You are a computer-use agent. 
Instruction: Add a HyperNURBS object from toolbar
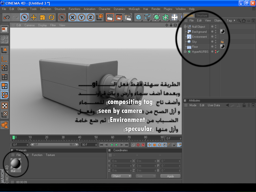(156, 17)
